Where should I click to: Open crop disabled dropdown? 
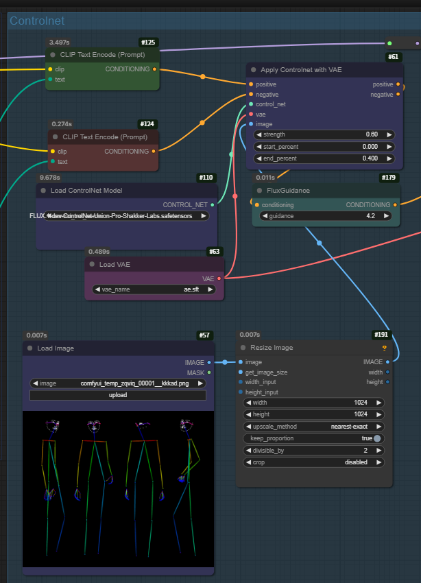click(x=313, y=462)
